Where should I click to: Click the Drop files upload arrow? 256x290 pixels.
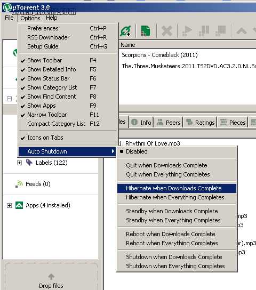coord(51,277)
